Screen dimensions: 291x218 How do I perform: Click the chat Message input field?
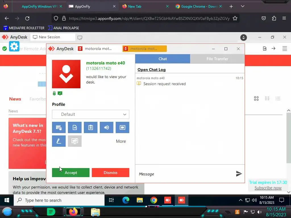click(186, 174)
